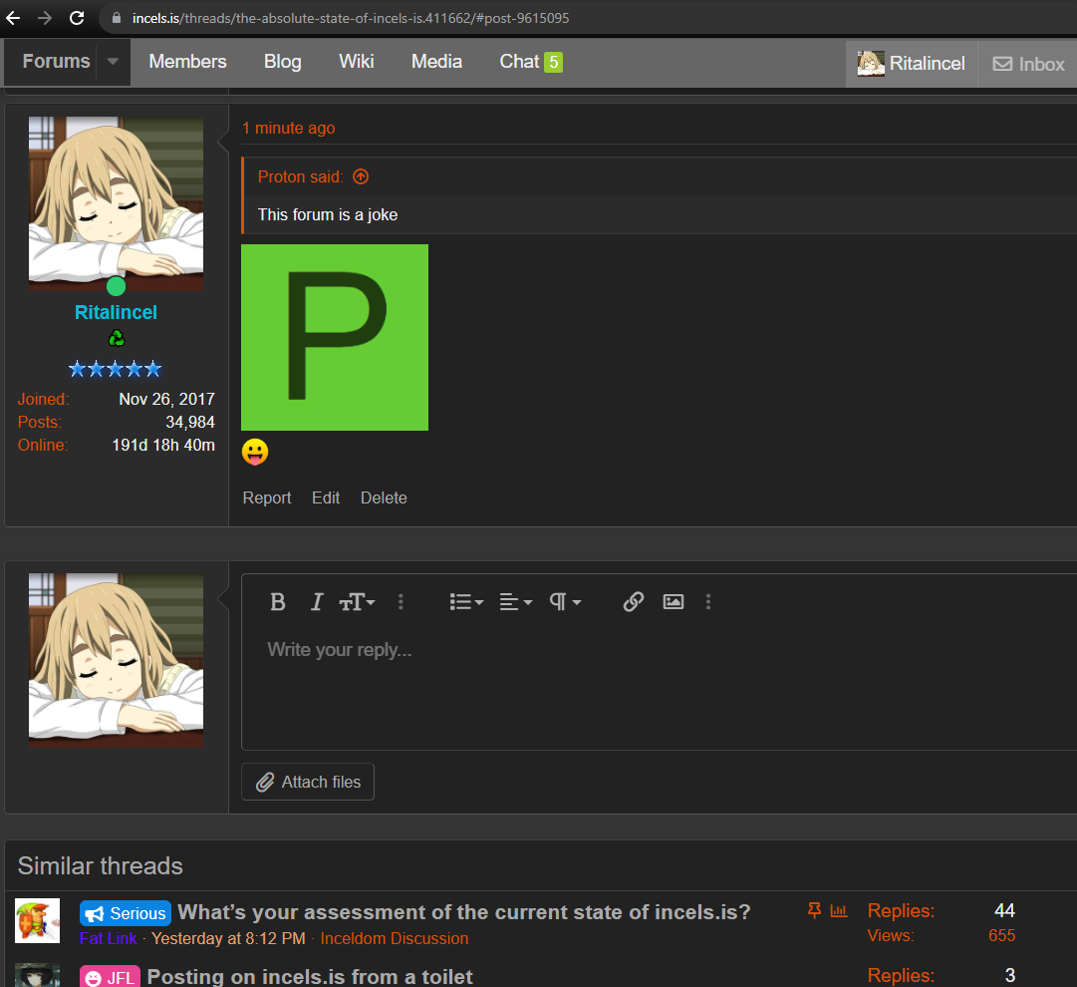1077x987 pixels.
Task: Reload the page with the refresh icon
Action: [x=77, y=18]
